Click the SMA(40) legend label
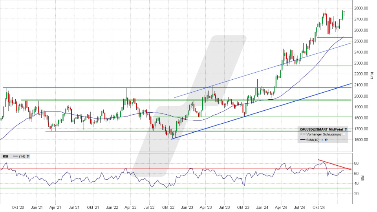 [313, 140]
